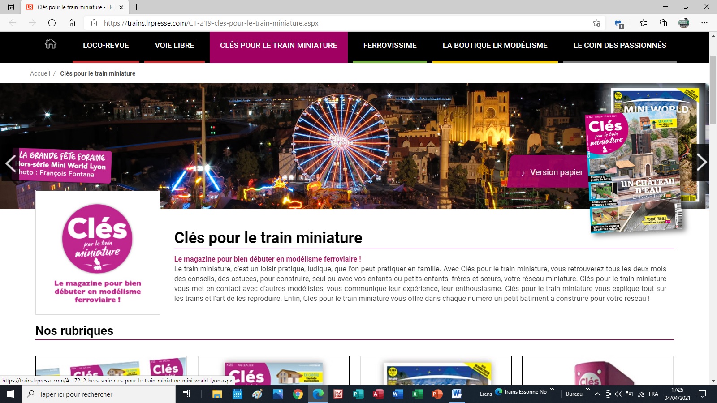Open the Collections icon
This screenshot has width=717, height=403.
click(663, 23)
